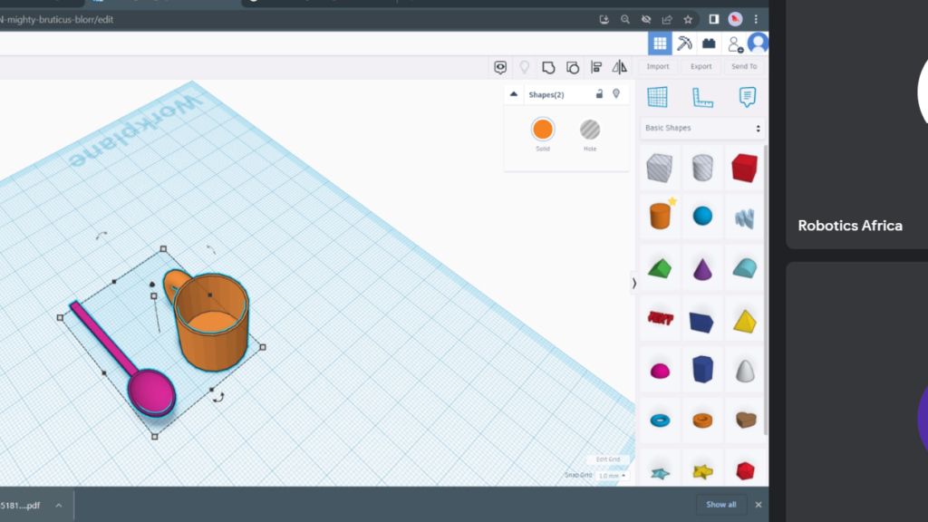The width and height of the screenshot is (928, 522).
Task: Click Show all downloads
Action: (x=720, y=505)
